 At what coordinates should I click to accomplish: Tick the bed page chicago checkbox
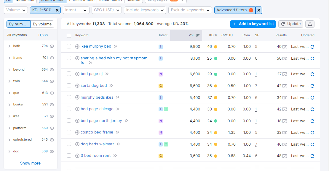pyautogui.click(x=69, y=109)
